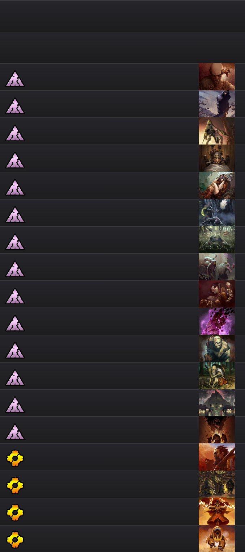Open the dark hooded figure on rubble thumbnail

[x=217, y=104]
